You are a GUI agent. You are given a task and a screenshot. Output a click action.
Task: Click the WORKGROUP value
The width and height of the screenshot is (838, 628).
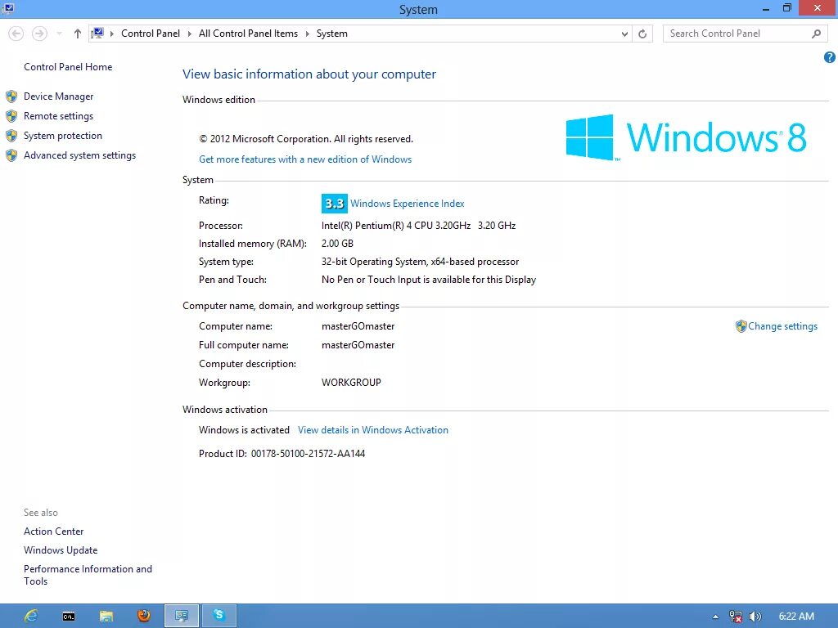pos(351,383)
